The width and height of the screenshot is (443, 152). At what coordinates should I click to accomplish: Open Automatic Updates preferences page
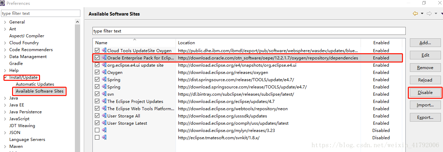[35, 84]
